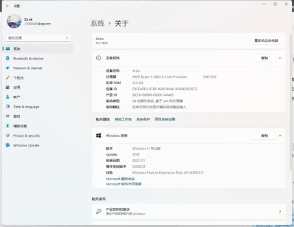This screenshot has width=294, height=227.
Task: Copy device specs with the 复制 button
Action: [264, 58]
